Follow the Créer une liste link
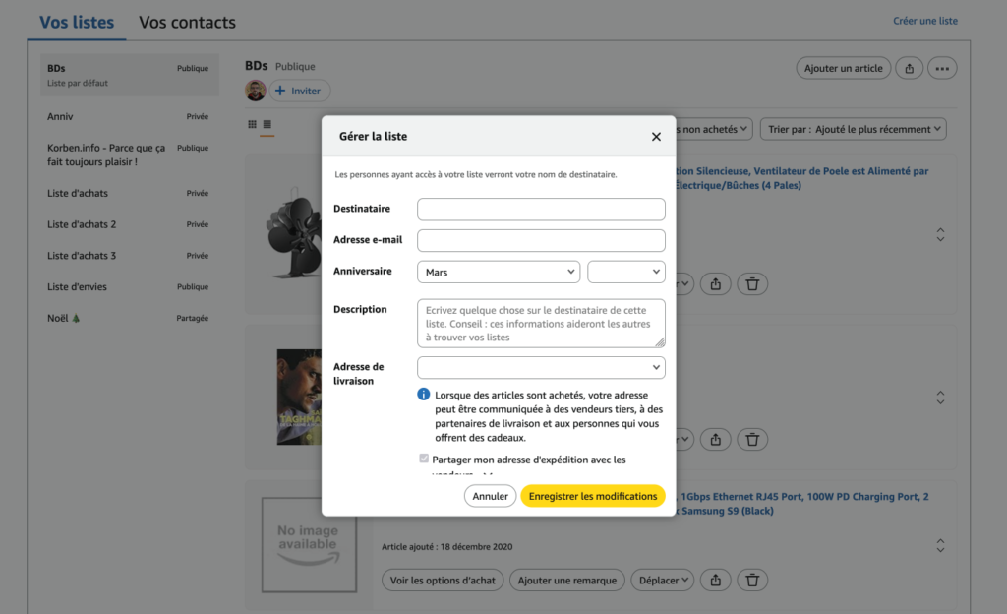 pyautogui.click(x=924, y=21)
